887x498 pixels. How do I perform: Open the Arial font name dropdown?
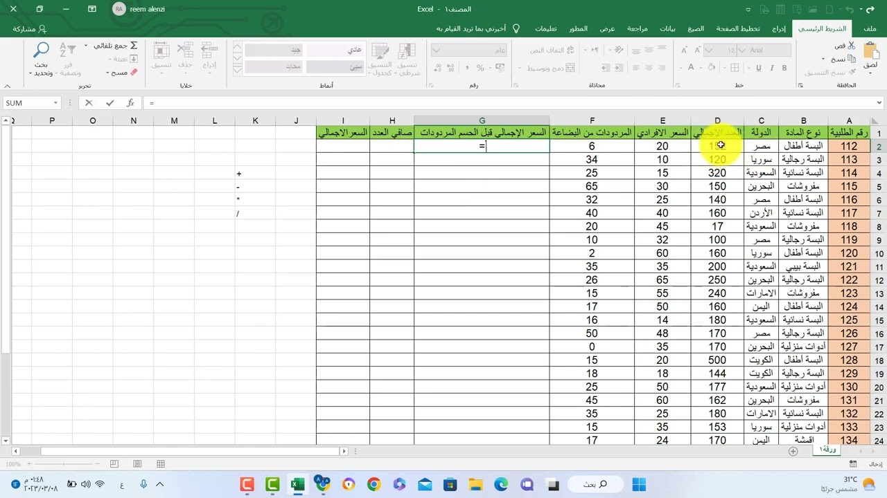[x=743, y=50]
